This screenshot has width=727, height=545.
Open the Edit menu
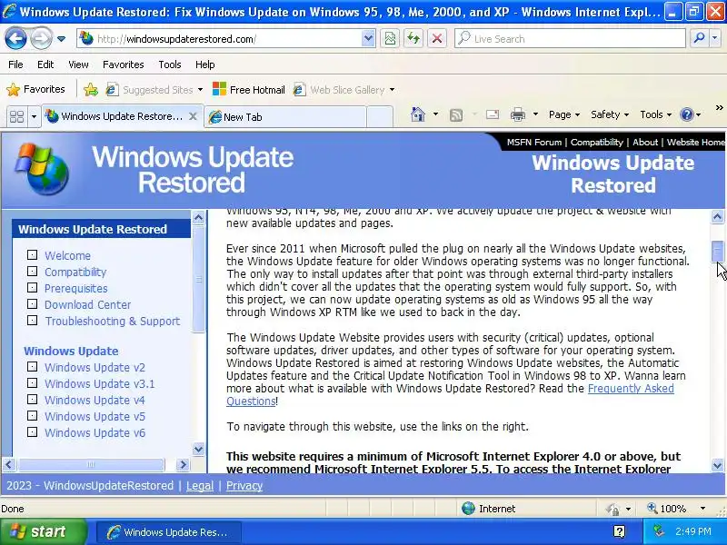click(x=45, y=64)
